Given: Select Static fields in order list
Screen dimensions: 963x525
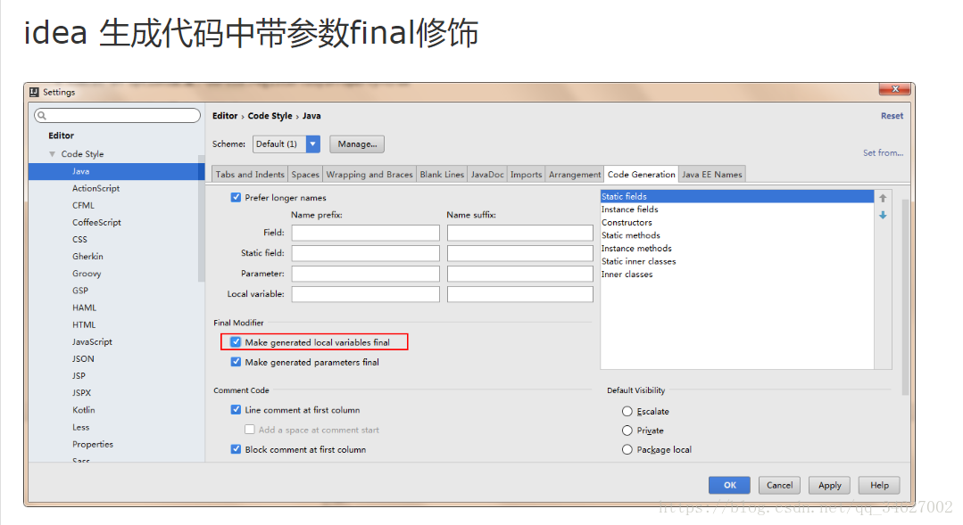Looking at the screenshot, I should pos(737,196).
